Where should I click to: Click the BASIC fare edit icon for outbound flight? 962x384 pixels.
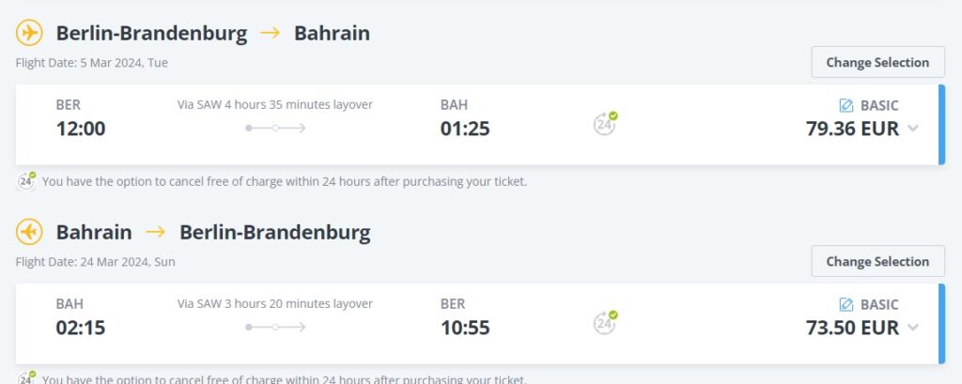click(x=846, y=105)
